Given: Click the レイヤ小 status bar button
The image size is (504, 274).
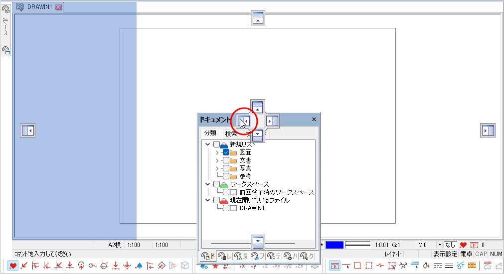Looking at the screenshot, I should point(393,254).
